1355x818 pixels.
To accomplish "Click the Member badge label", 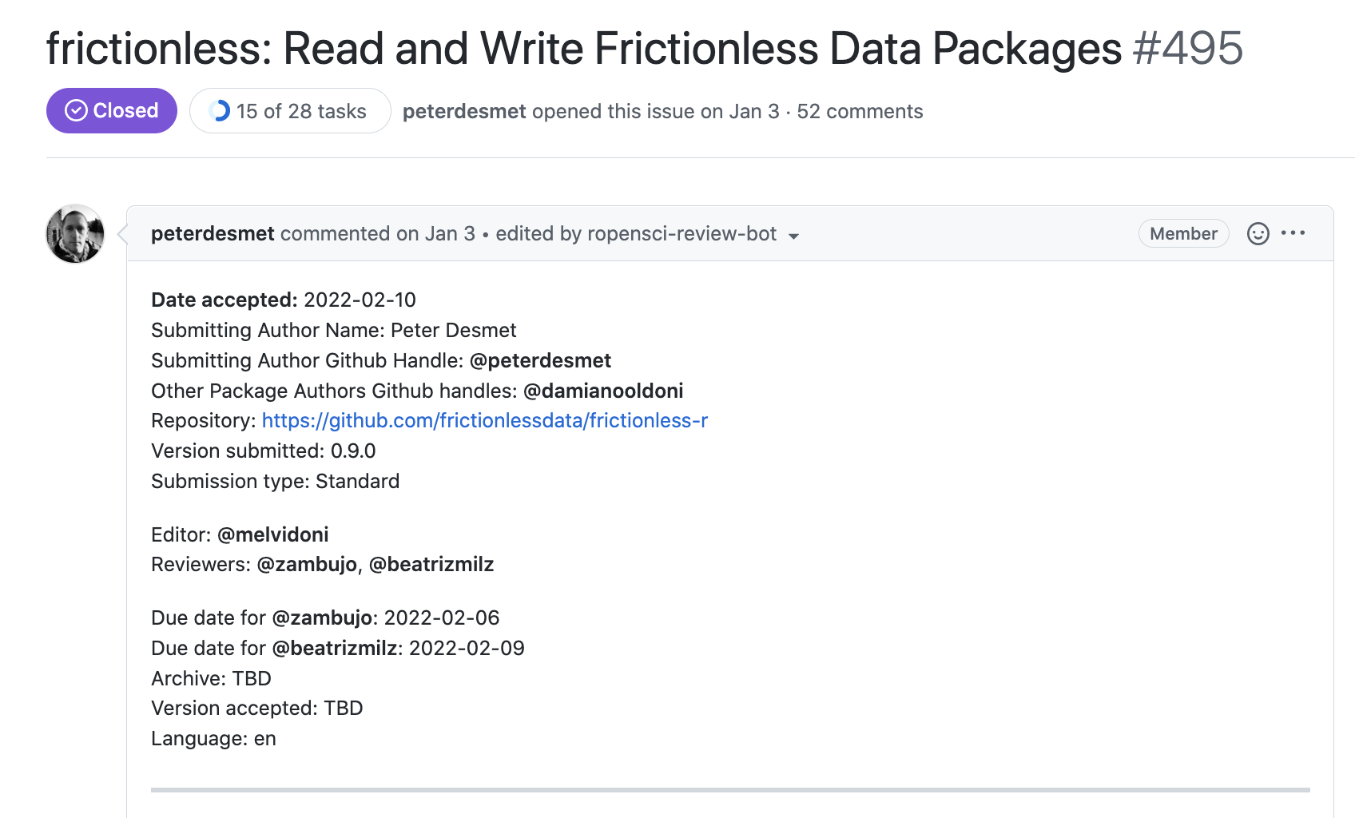I will click(1183, 233).
